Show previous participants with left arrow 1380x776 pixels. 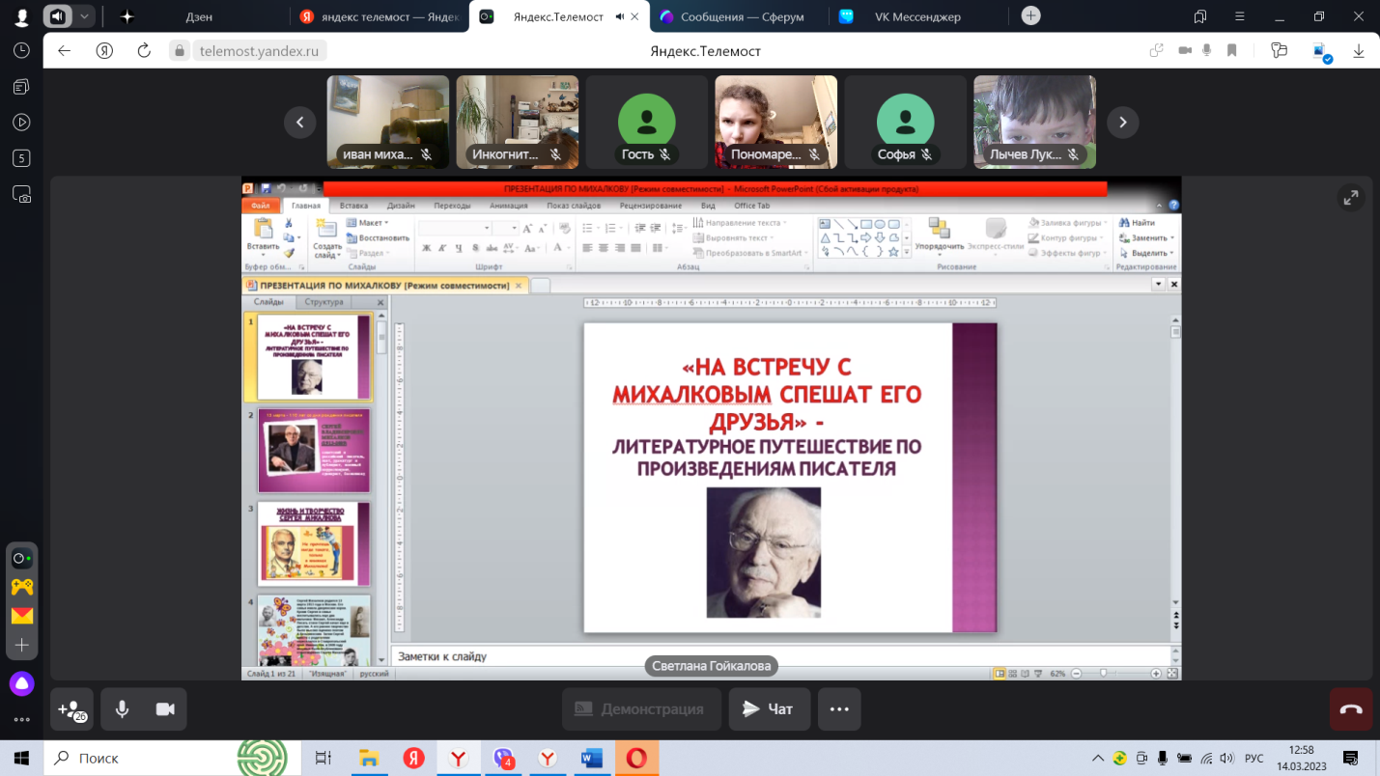(x=299, y=123)
